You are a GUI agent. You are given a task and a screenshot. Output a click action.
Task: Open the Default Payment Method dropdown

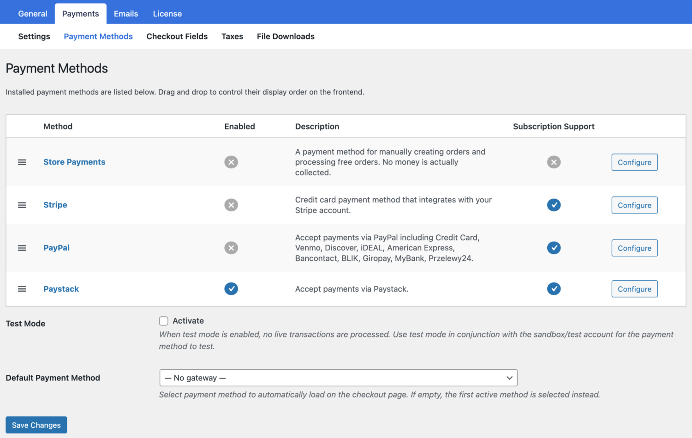[x=338, y=378]
